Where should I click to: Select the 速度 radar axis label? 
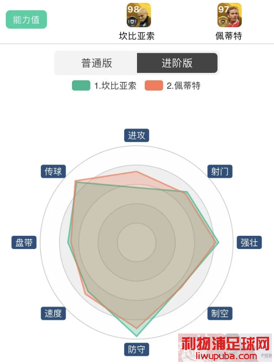pyautogui.click(x=53, y=313)
